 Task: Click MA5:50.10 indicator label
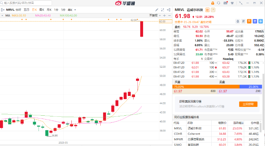tap(19, 16)
